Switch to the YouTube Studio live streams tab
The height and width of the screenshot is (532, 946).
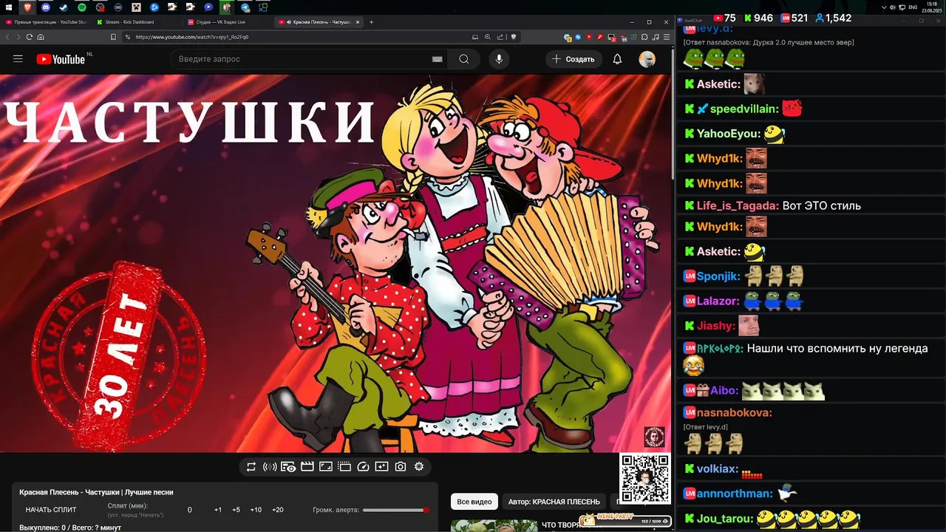[x=46, y=22]
